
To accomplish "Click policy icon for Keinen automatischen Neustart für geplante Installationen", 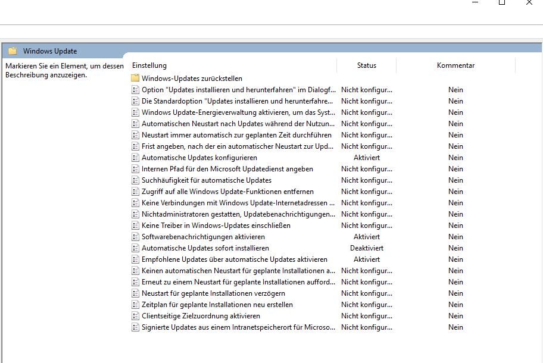I will 135,271.
